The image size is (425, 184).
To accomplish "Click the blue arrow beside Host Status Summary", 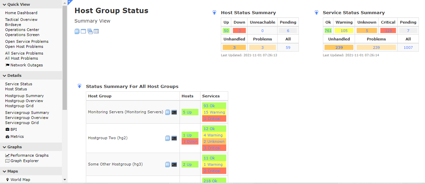I will (214, 13).
